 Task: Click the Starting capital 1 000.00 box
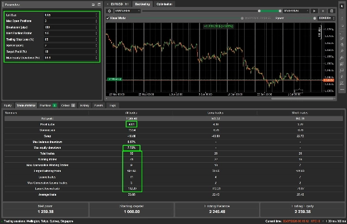coord(132,210)
